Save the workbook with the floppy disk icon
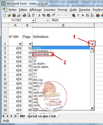The width and height of the screenshot is (103, 125). coord(14,15)
